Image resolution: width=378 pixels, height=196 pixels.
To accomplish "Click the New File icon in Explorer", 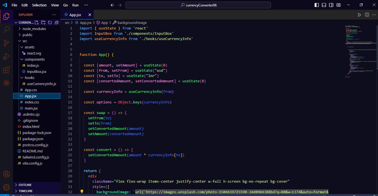I will pyautogui.click(x=37, y=23).
